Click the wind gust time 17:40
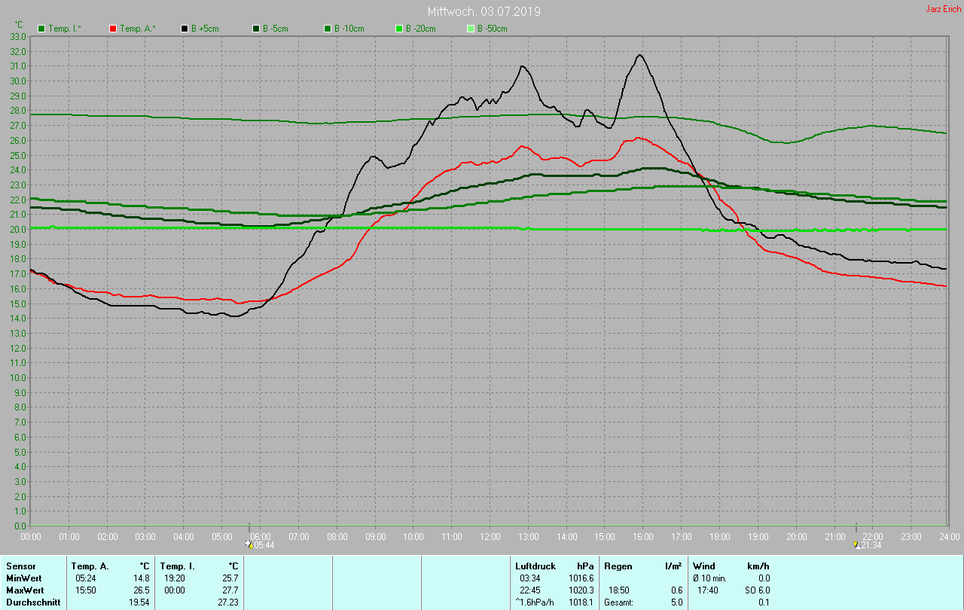Image resolution: width=964 pixels, height=610 pixels. click(708, 590)
